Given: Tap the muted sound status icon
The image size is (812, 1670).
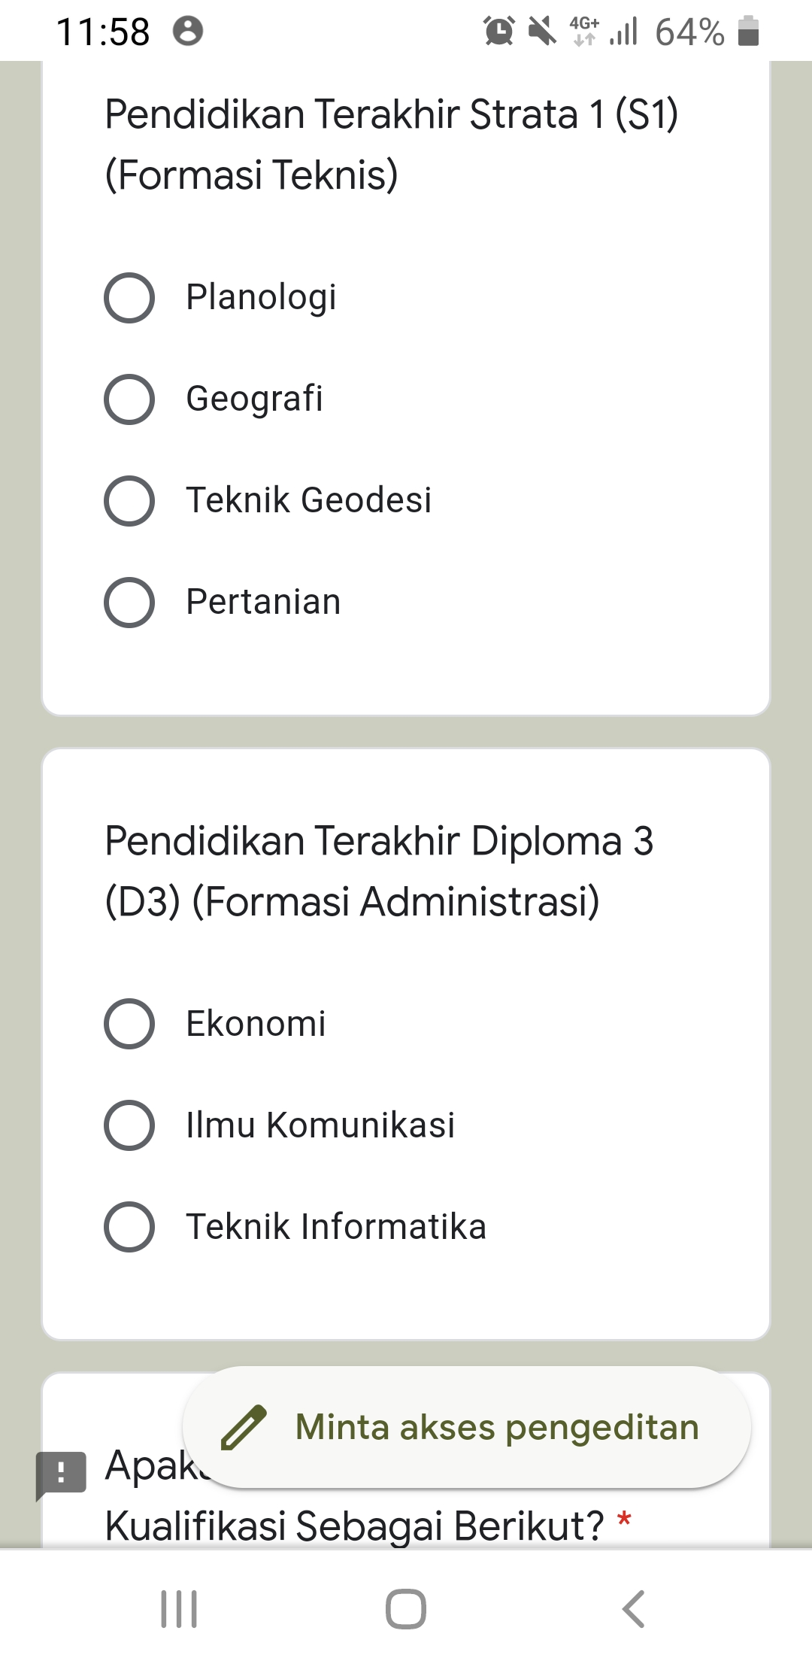Looking at the screenshot, I should pyautogui.click(x=542, y=32).
